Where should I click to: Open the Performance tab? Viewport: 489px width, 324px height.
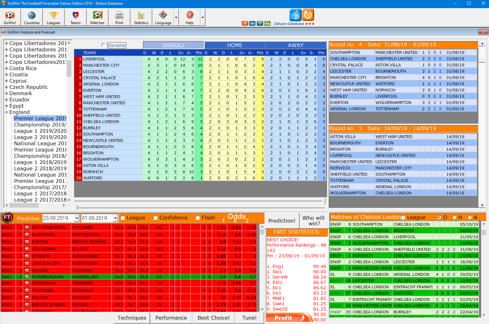(171, 318)
